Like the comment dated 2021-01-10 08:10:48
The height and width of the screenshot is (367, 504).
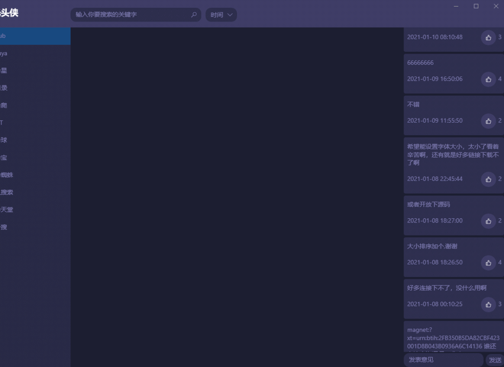pos(488,37)
